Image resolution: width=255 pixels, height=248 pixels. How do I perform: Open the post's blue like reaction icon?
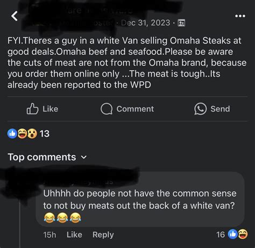12,134
